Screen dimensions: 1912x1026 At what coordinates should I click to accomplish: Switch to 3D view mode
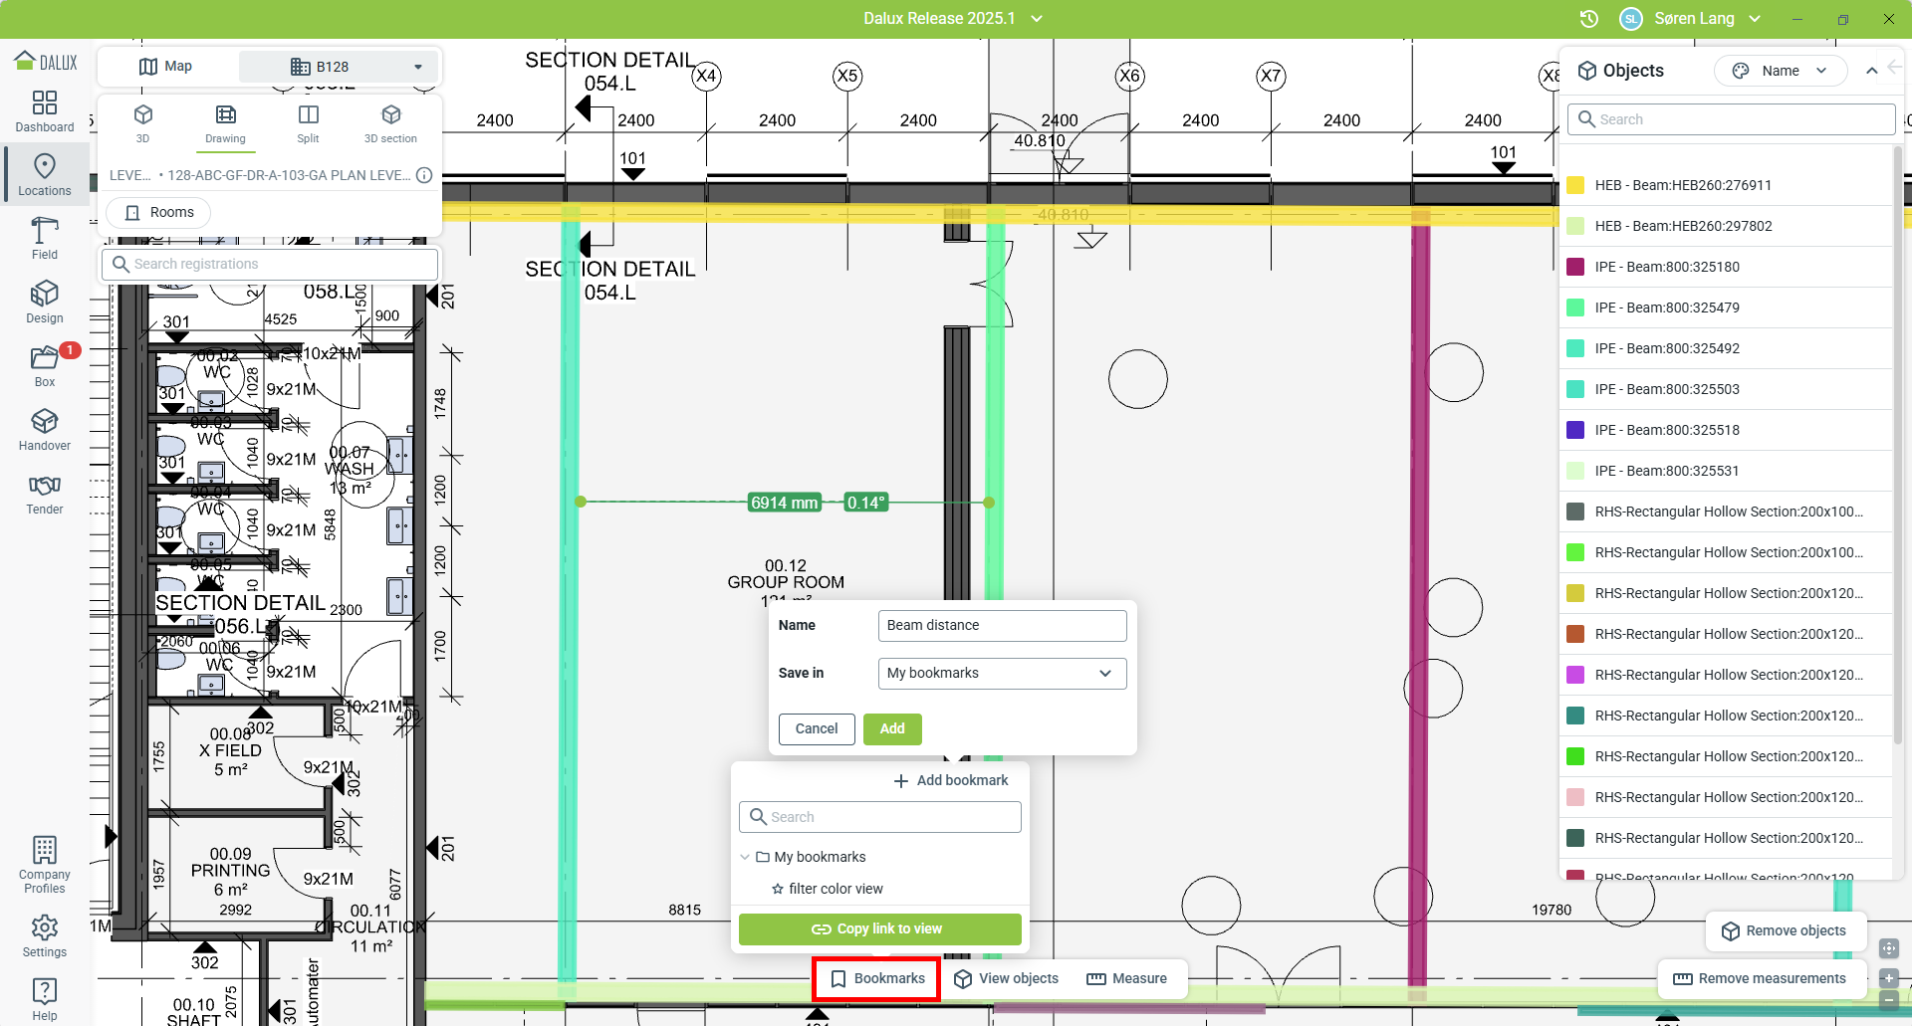click(x=142, y=123)
